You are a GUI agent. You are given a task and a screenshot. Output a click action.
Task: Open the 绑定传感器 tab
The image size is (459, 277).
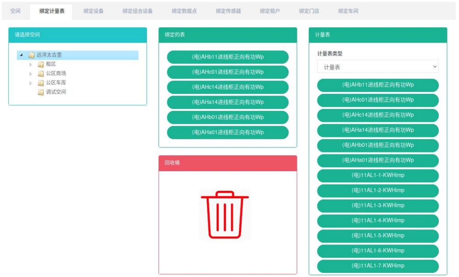click(x=228, y=11)
